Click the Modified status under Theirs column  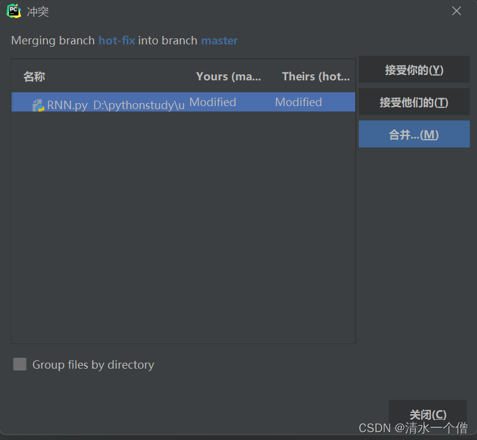pyautogui.click(x=298, y=102)
